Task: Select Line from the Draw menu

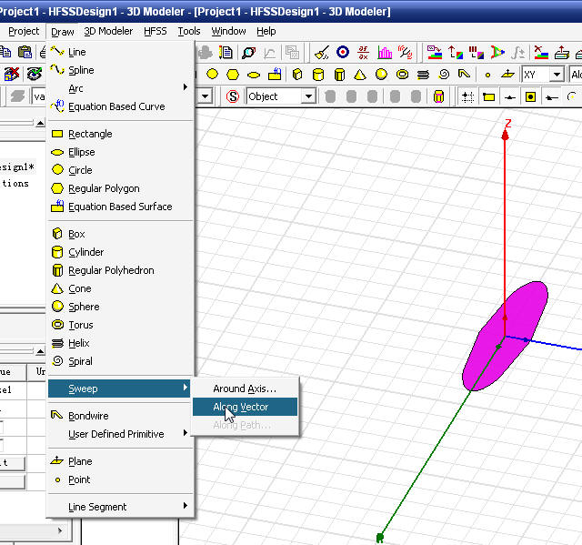Action: [x=121, y=52]
